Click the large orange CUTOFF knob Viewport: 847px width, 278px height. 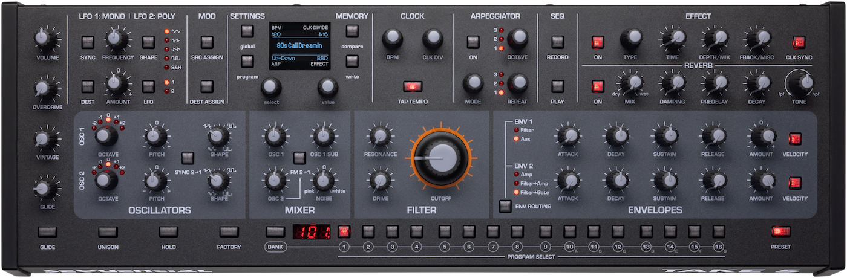[x=440, y=158]
